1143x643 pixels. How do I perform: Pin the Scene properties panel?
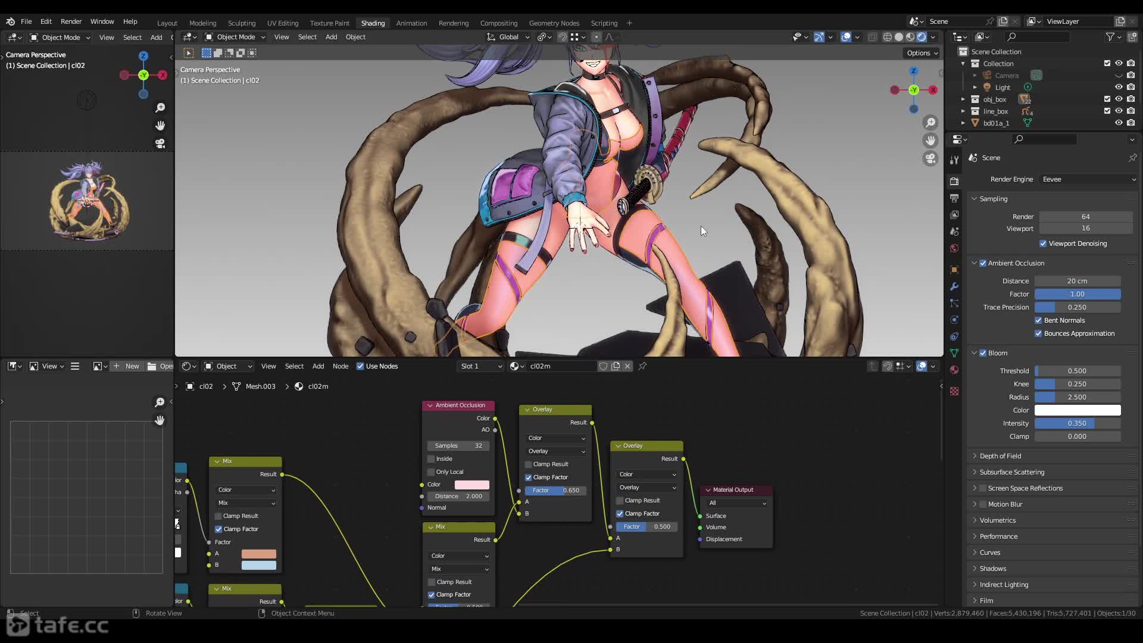1132,158
